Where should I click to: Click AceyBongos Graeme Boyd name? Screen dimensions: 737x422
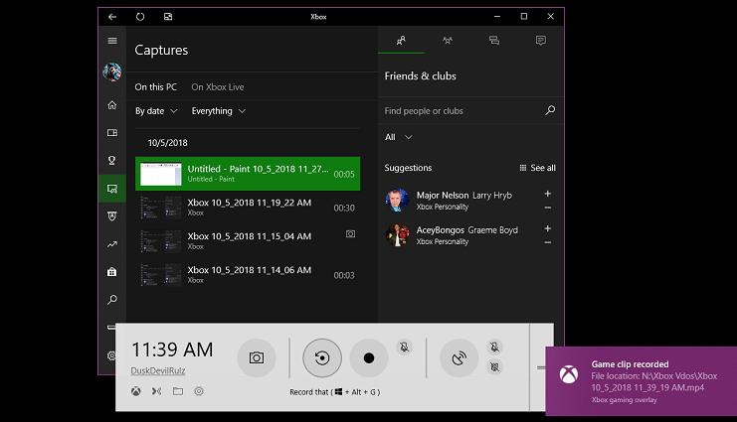tap(467, 230)
